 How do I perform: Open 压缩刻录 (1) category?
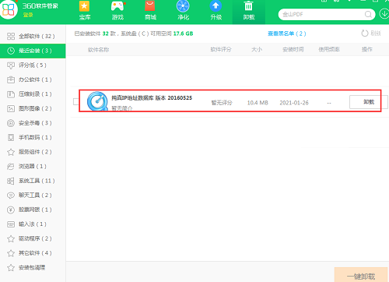pos(33,94)
